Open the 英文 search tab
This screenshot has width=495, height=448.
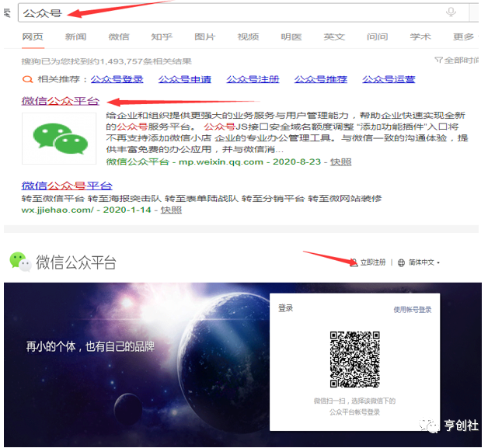tap(334, 37)
